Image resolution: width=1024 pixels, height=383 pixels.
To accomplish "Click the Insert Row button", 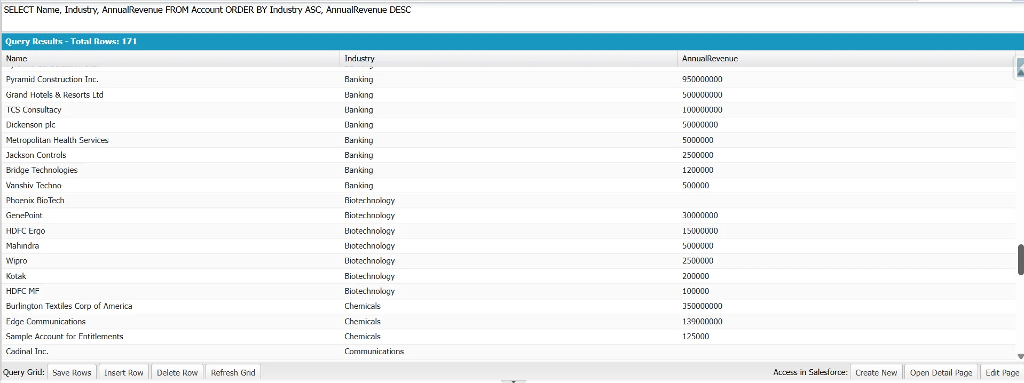I will pyautogui.click(x=124, y=372).
